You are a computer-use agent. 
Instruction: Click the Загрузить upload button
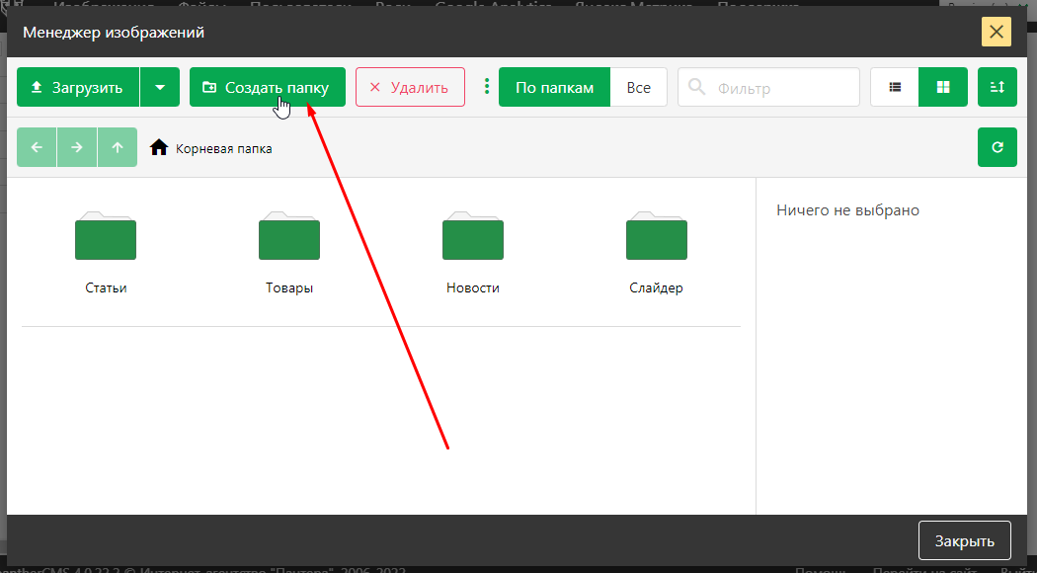pyautogui.click(x=78, y=87)
